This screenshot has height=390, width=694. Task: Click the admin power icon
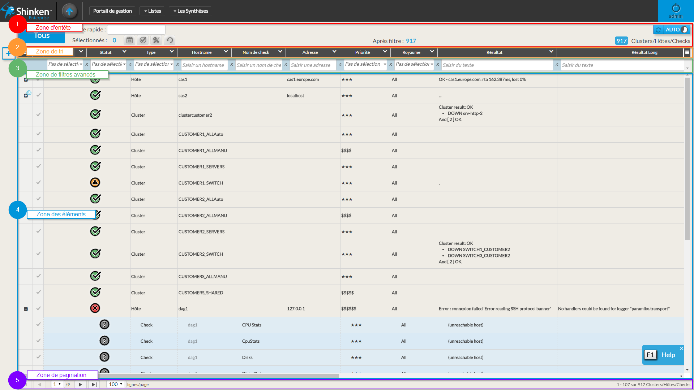point(676,8)
